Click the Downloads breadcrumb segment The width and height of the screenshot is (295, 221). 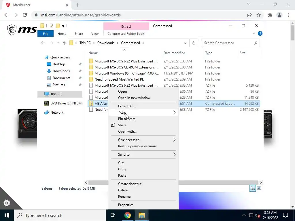click(106, 43)
